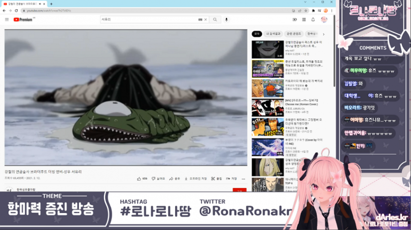Open the YouTube apps grid icon
Screen dimensions: 411x230
click(304, 20)
